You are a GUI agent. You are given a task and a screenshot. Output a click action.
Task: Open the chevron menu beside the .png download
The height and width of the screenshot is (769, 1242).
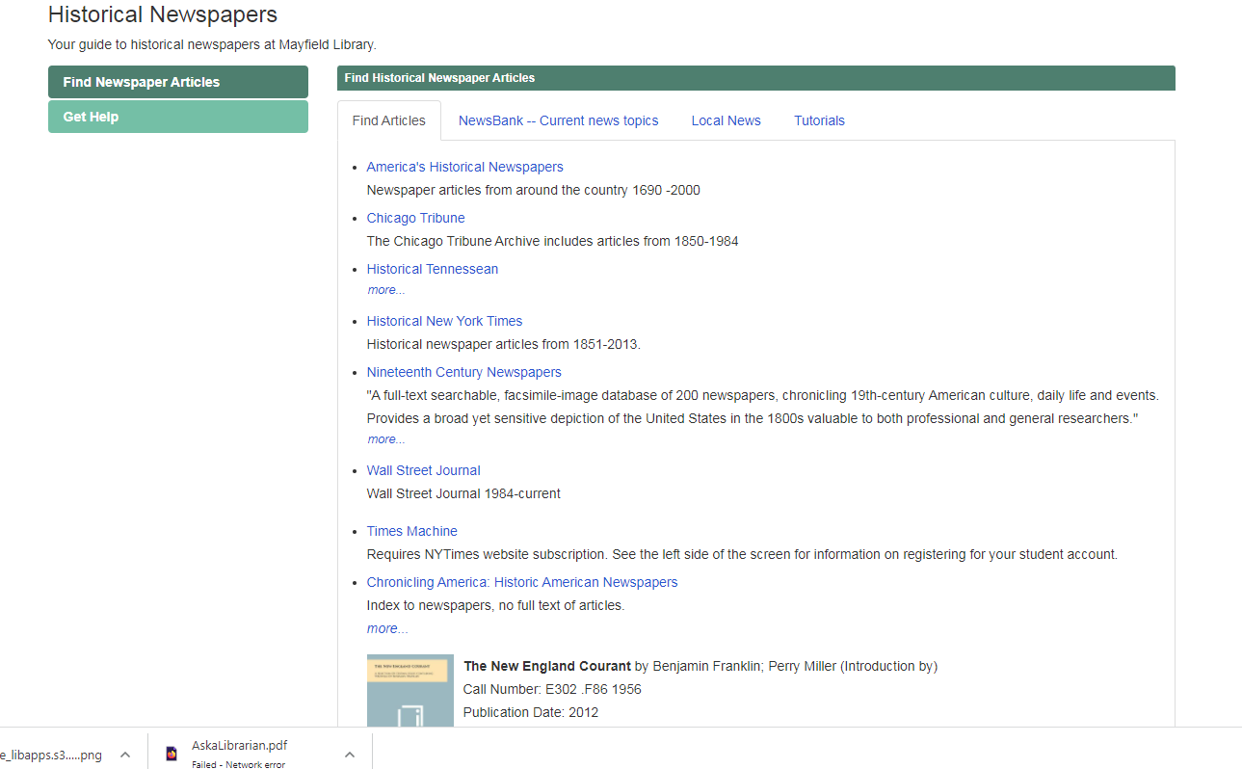click(x=125, y=755)
